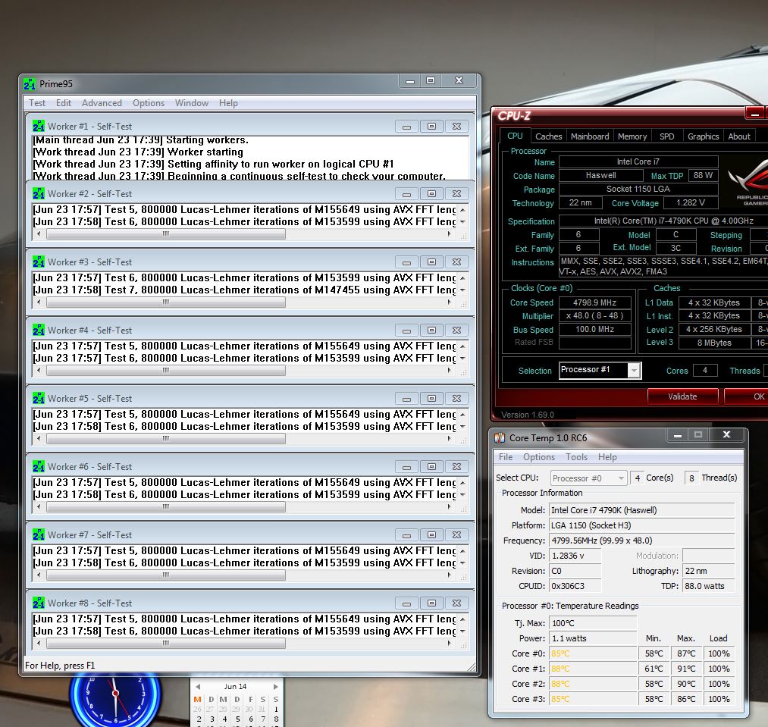Go to next month in calendar gadget
The image size is (768, 727).
(x=275, y=687)
